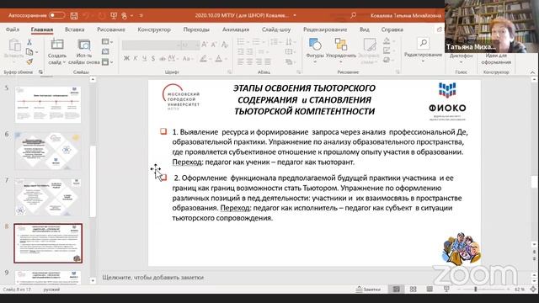Switch to Reading view icon
Viewport: 539px width, 303px height.
pyautogui.click(x=430, y=290)
